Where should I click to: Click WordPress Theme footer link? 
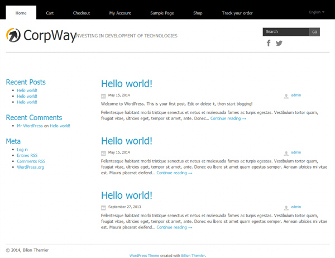pos(144,255)
